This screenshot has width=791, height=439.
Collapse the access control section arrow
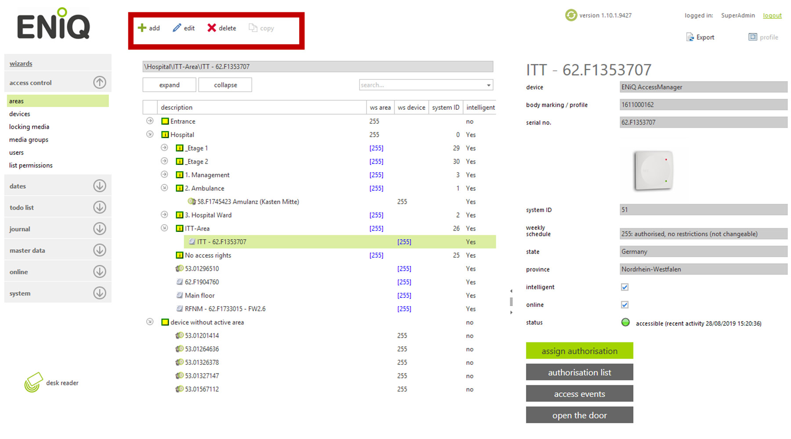pyautogui.click(x=100, y=83)
